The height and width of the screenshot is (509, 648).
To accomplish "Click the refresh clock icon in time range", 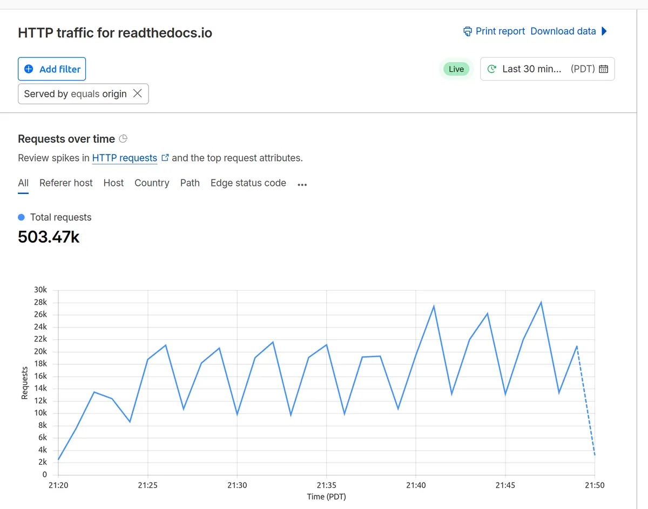I will (492, 69).
